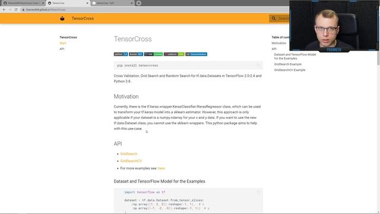Click the browser address bar

click(x=155, y=10)
